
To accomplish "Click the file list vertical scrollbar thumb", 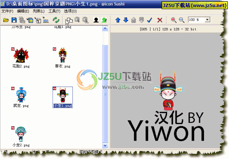I will coord(105,94).
